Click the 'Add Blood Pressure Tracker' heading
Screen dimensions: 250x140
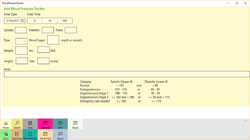point(24,9)
